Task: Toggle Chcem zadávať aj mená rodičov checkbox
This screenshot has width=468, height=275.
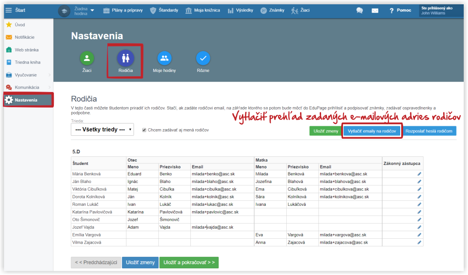Action: tap(144, 130)
